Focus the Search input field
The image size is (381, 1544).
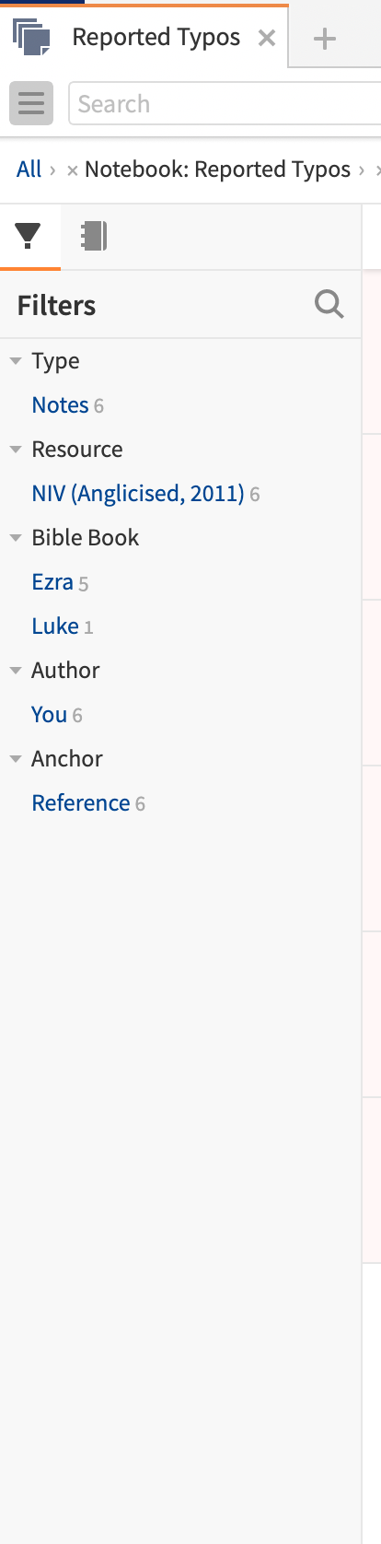point(225,103)
